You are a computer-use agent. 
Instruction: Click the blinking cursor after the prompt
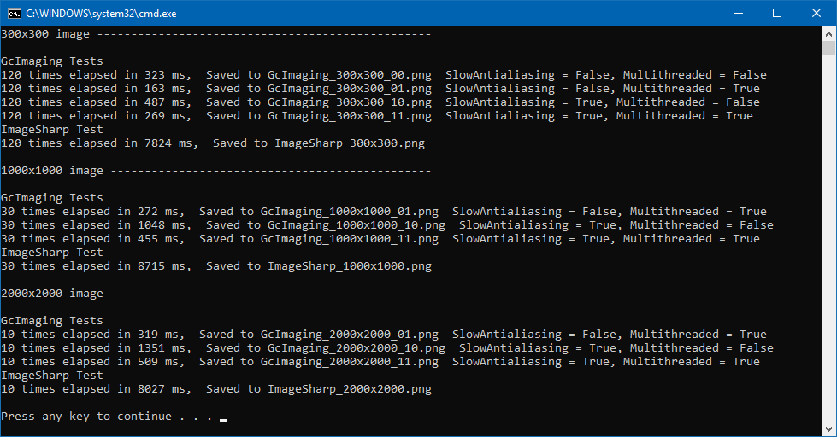point(223,421)
